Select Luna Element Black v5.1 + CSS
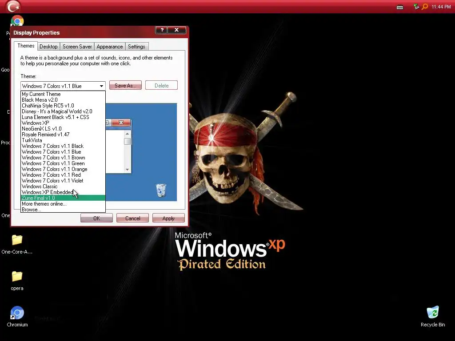This screenshot has height=341, width=455. pos(63,117)
